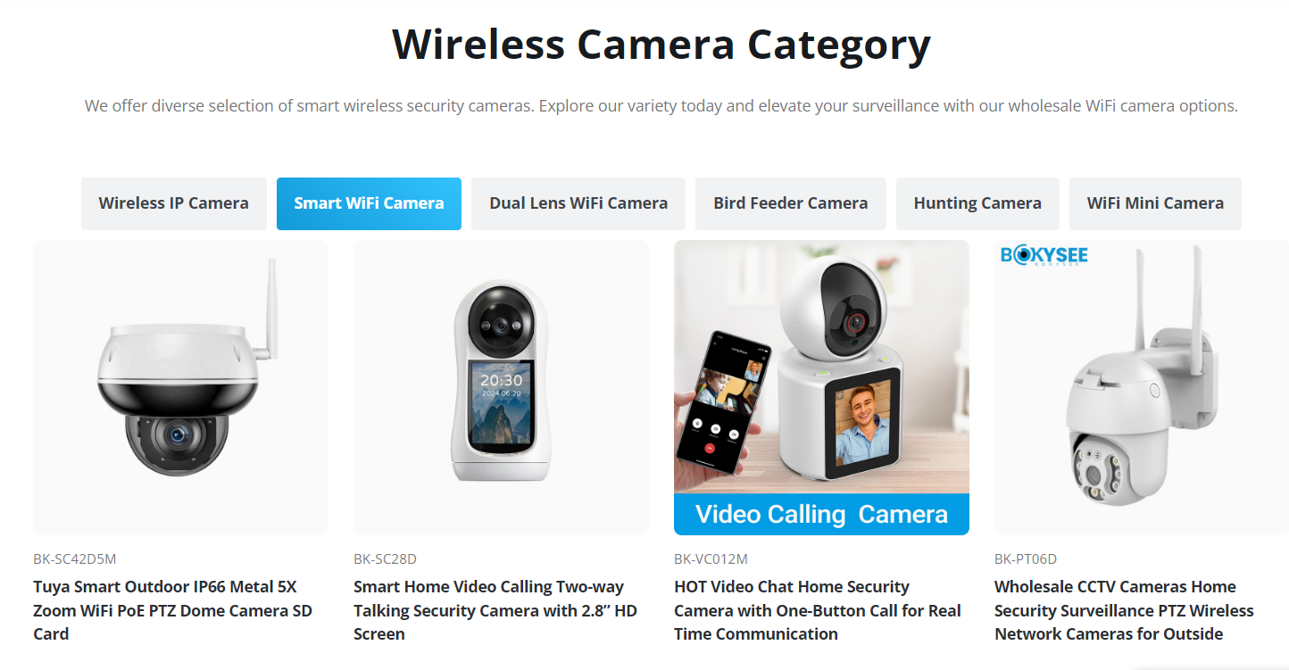Click the Video Calling Camera blue banner

[x=821, y=515]
